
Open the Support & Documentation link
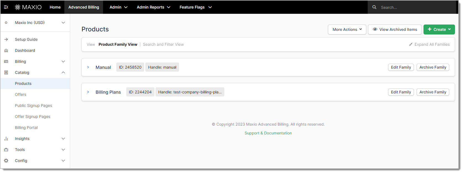click(x=268, y=133)
